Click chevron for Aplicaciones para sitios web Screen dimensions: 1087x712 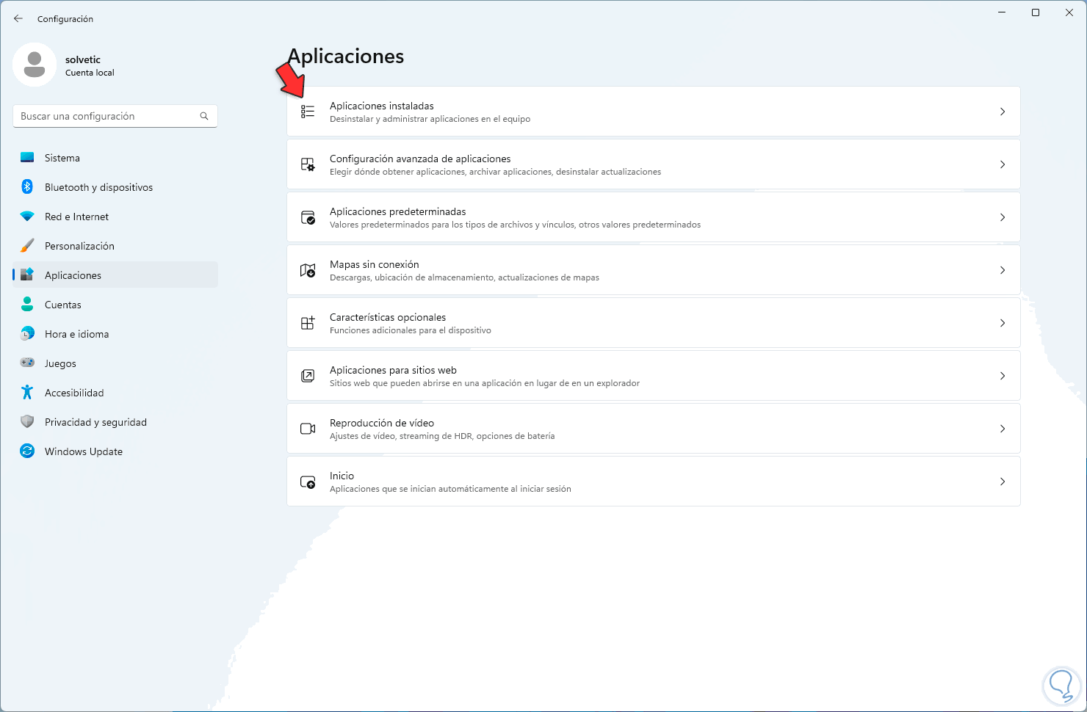point(1003,376)
